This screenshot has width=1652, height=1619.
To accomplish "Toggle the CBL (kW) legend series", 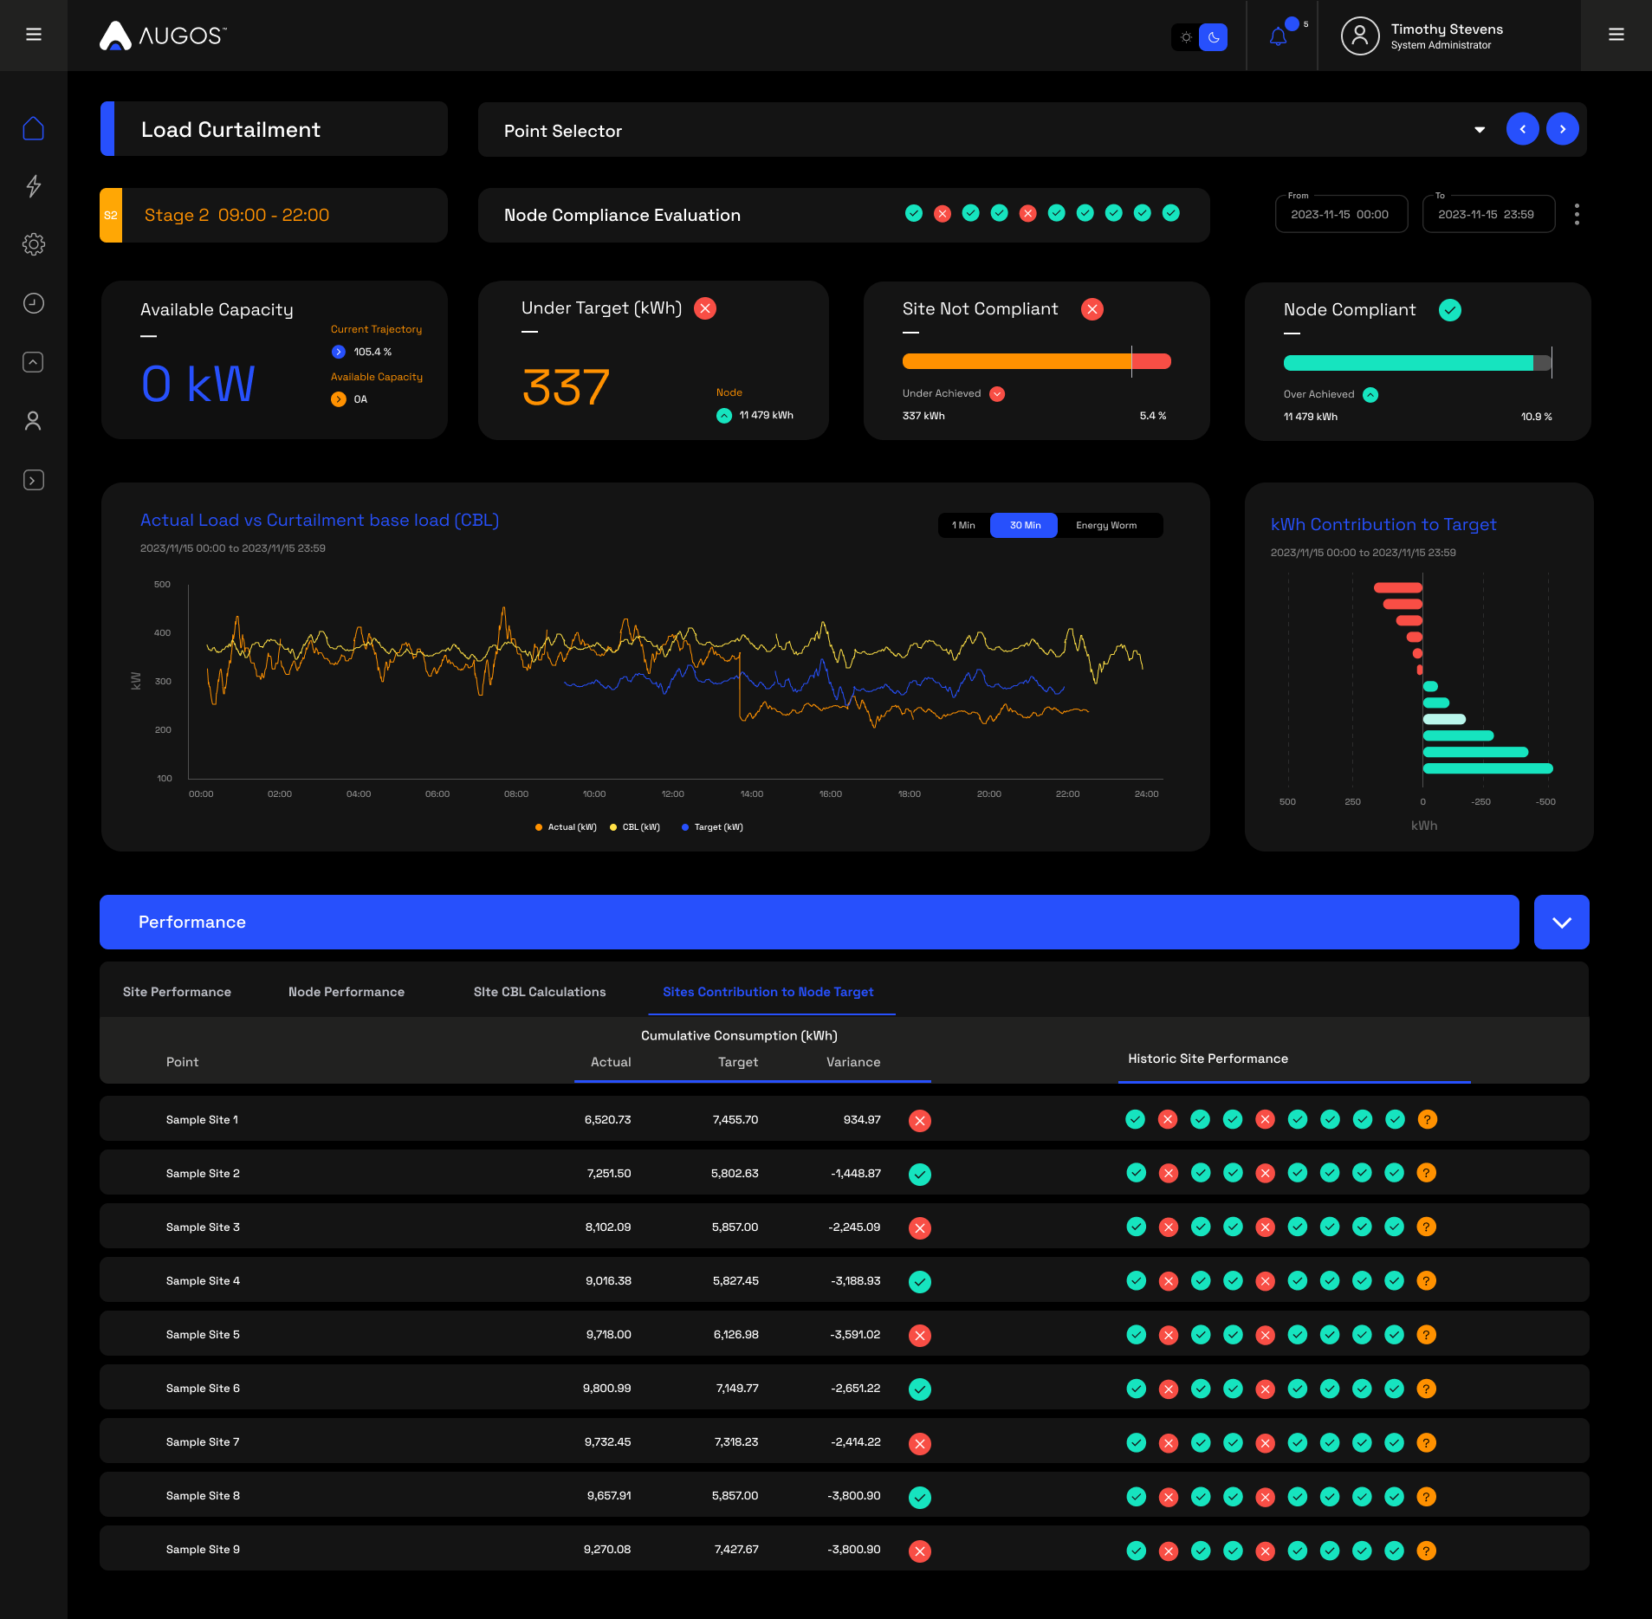I will (635, 827).
